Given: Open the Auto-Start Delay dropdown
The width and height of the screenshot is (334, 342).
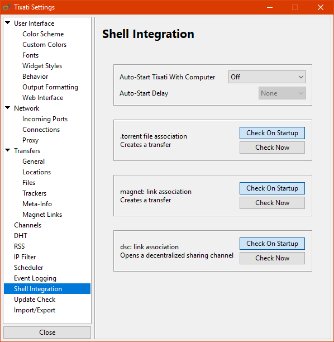Looking at the screenshot, I should click(282, 93).
